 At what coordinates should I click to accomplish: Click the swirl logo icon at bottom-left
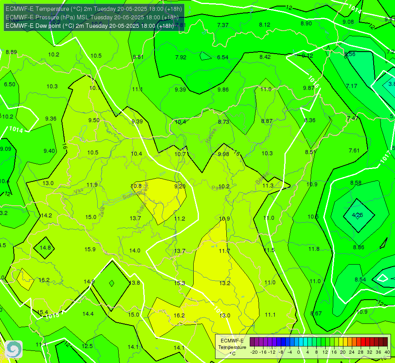tap(14, 349)
